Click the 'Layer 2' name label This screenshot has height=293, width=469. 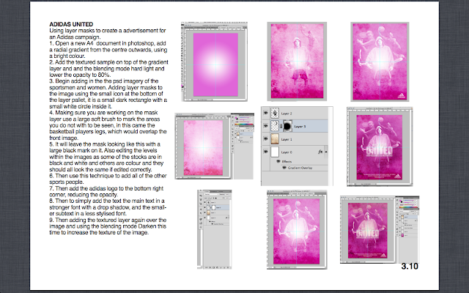click(x=287, y=114)
